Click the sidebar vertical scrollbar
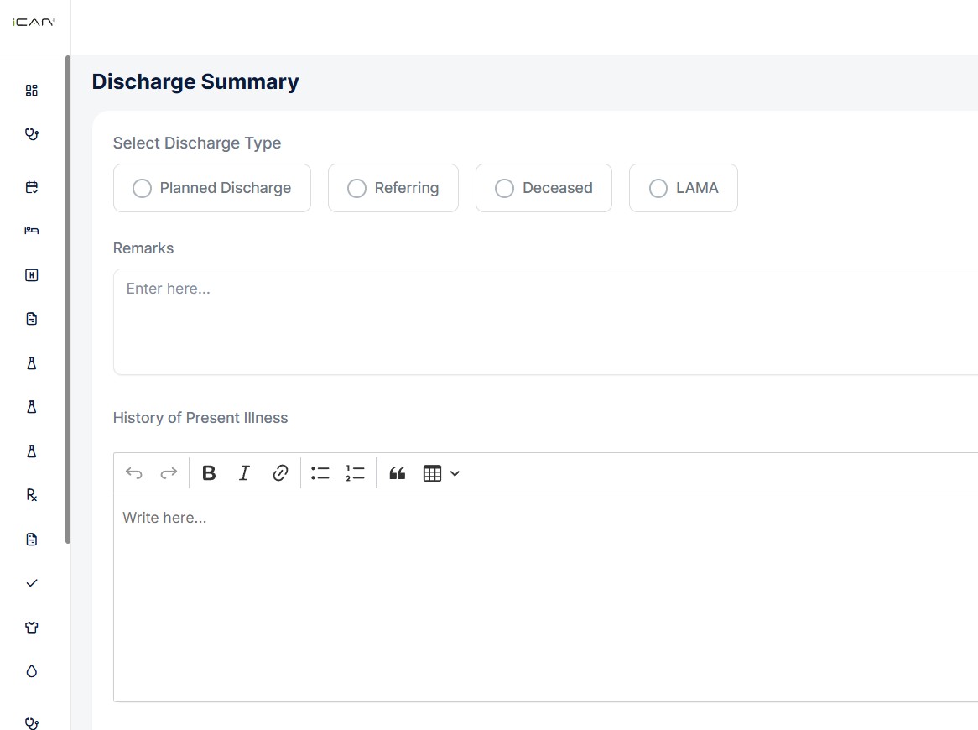 [x=68, y=299]
